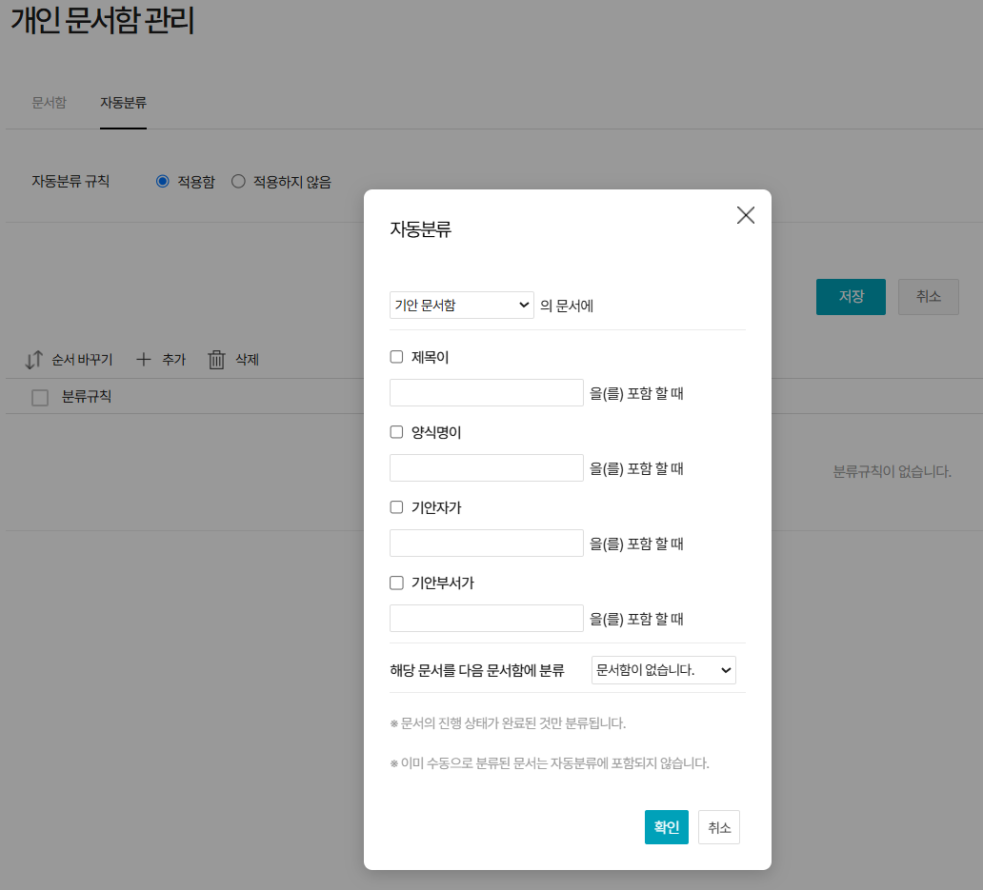Toggle the 기안부서가 checkbox
This screenshot has height=890, width=983.
(x=397, y=583)
